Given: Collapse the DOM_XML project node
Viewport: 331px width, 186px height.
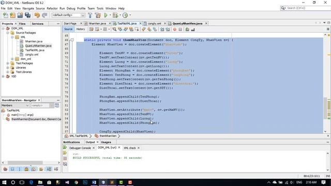Looking at the screenshot, I should [3, 28].
